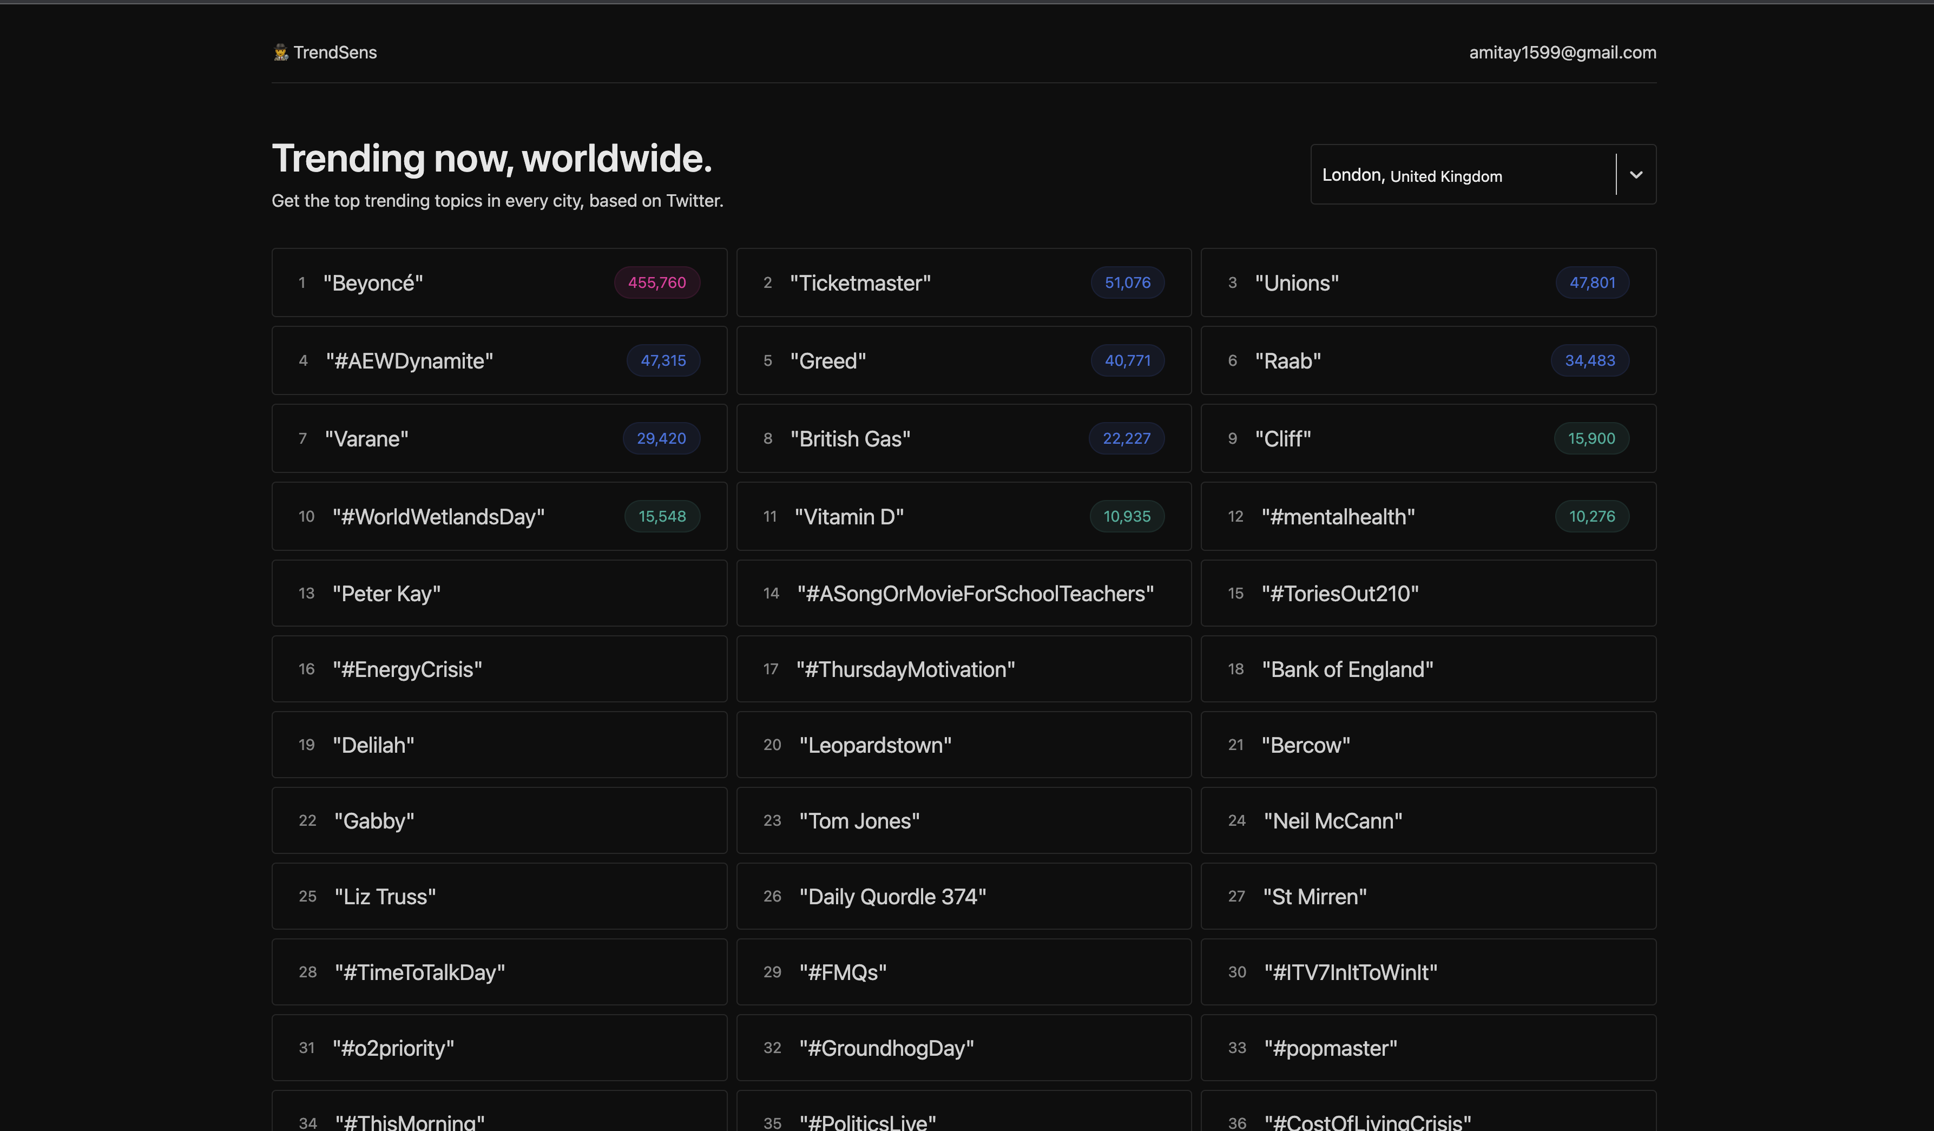Select the "Delilah" trending topic
This screenshot has width=1934, height=1131.
click(x=499, y=744)
